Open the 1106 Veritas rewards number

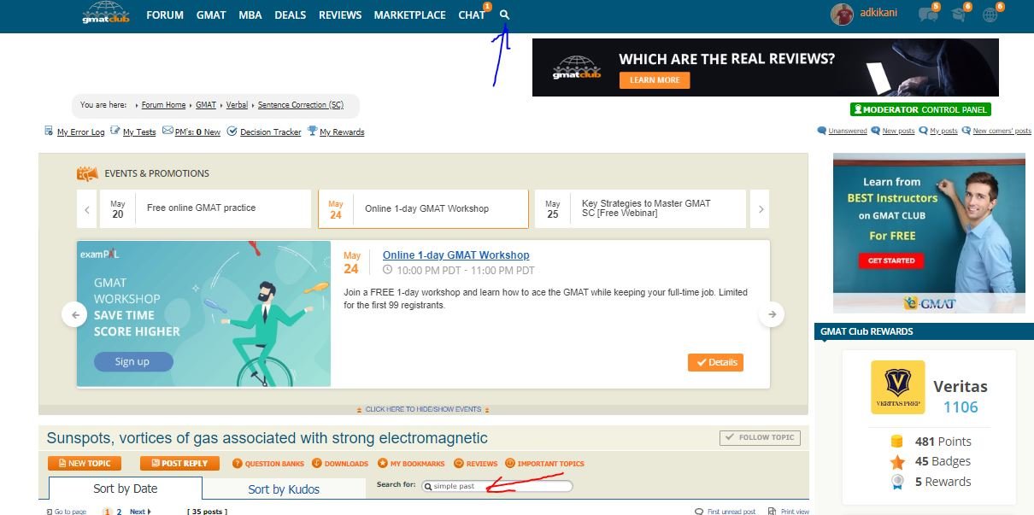point(961,407)
